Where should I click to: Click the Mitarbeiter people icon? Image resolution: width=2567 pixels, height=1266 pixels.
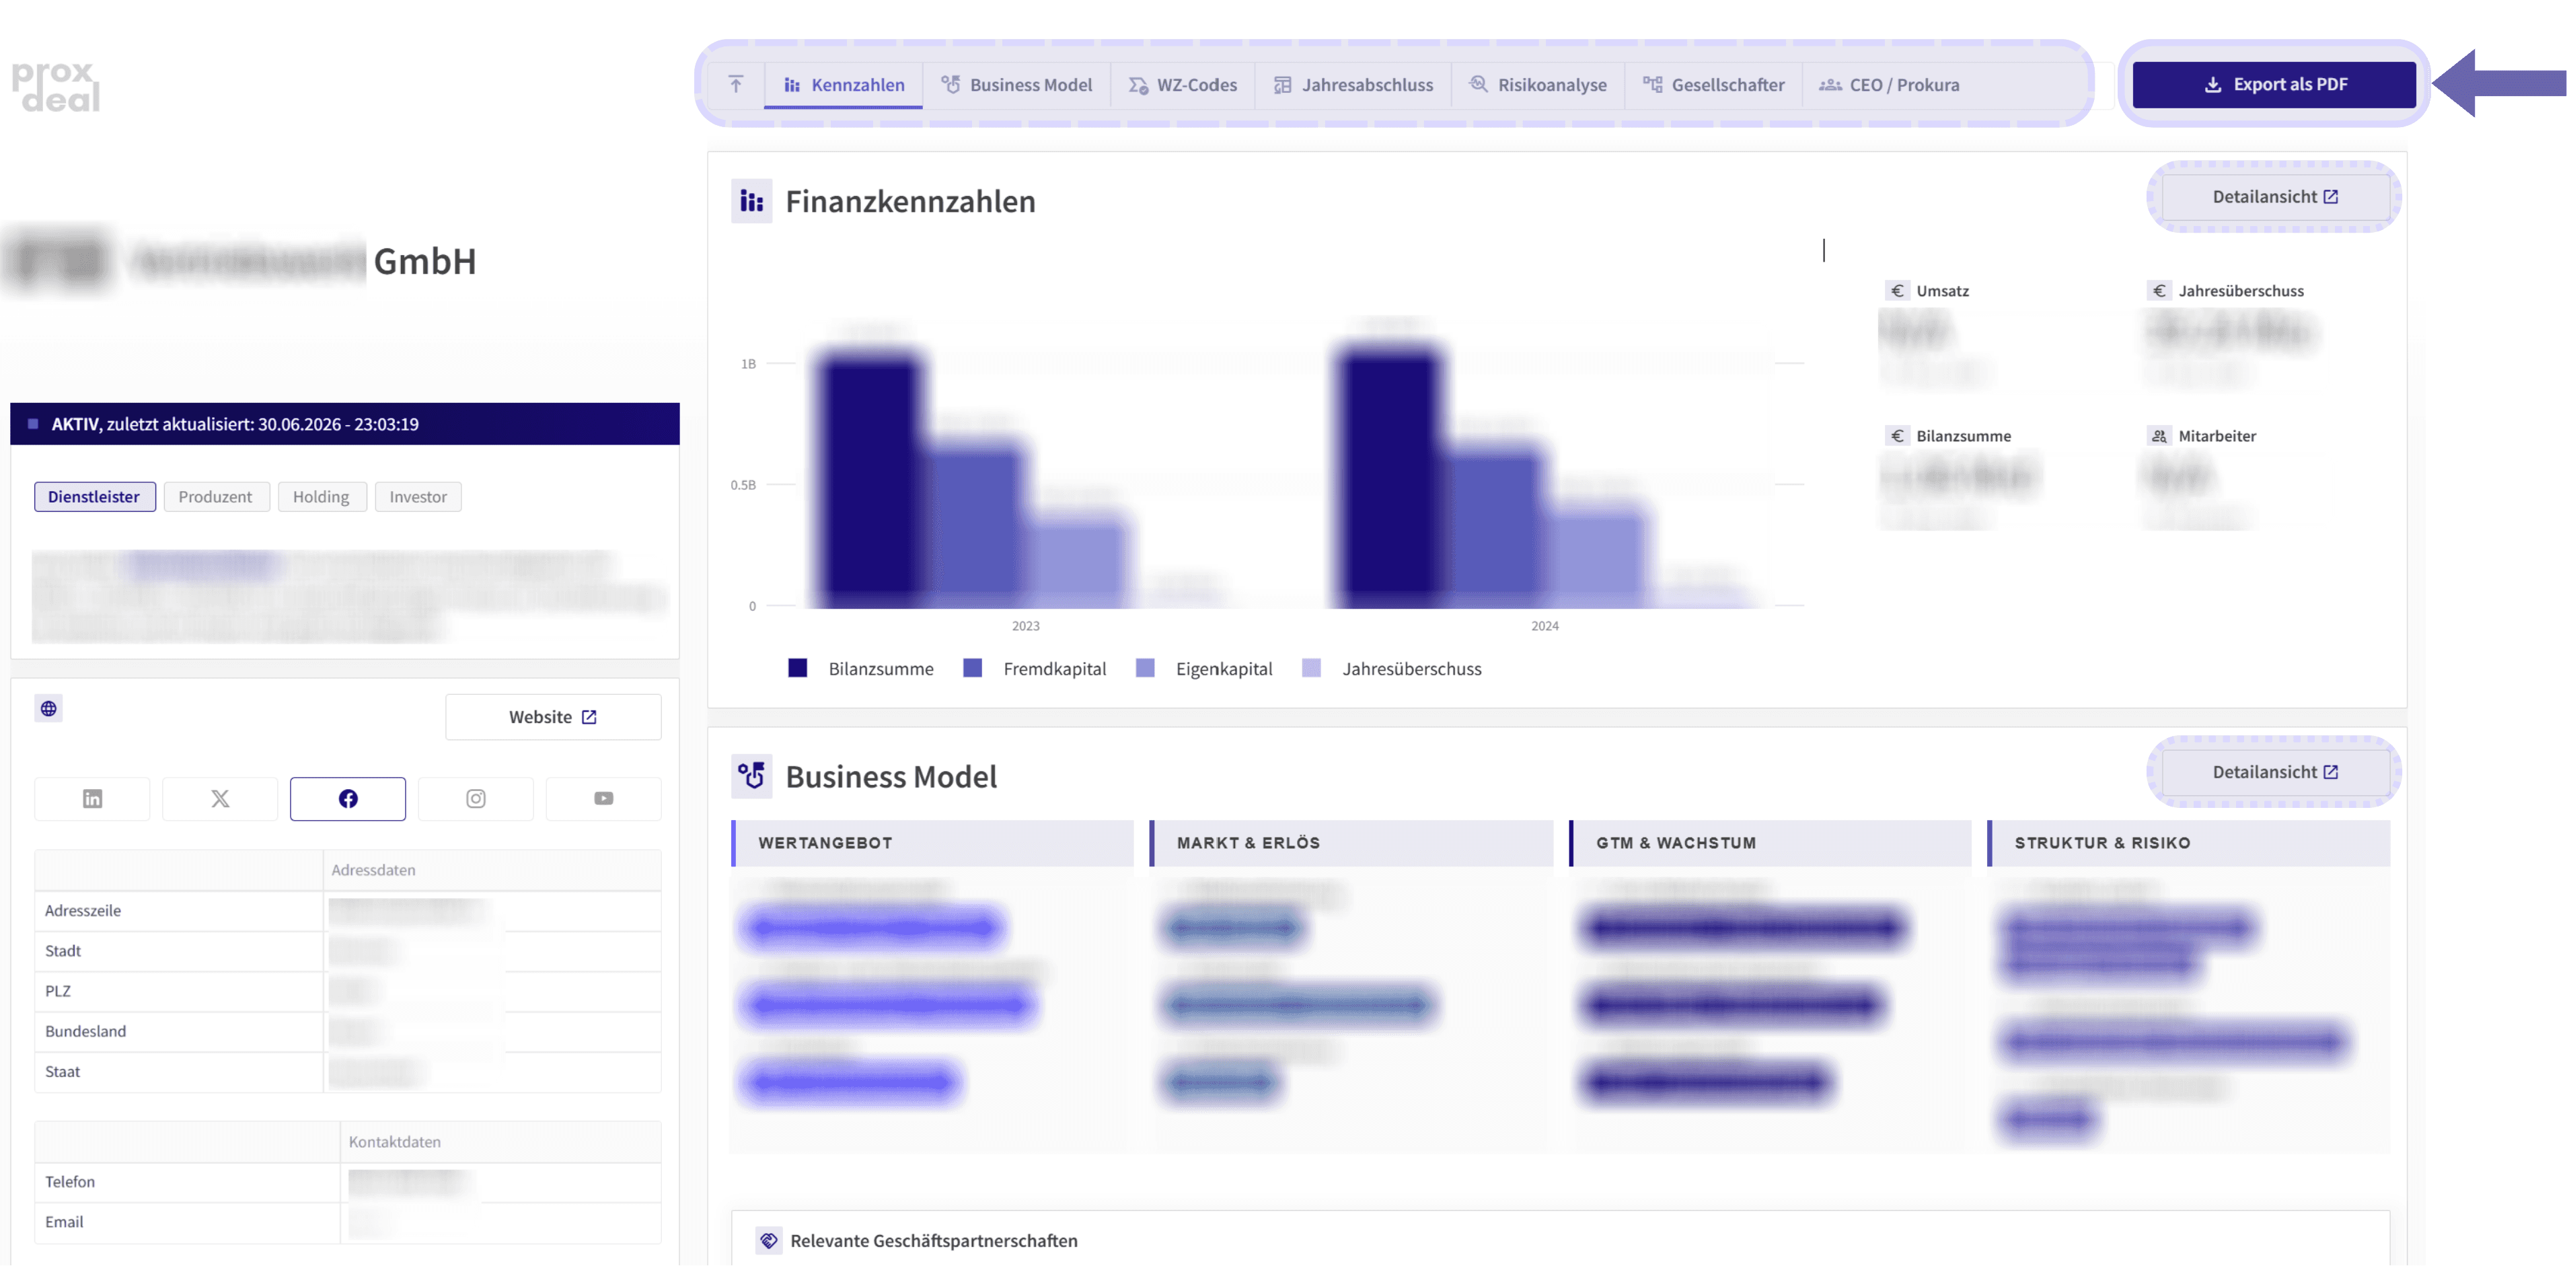point(2159,436)
